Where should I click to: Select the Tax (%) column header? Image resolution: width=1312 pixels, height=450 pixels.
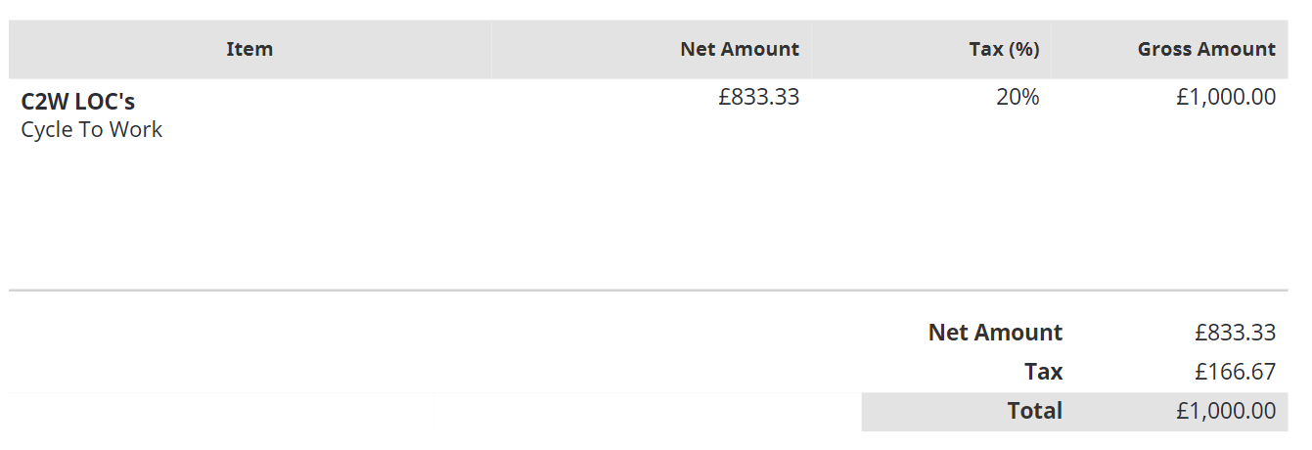(1004, 49)
